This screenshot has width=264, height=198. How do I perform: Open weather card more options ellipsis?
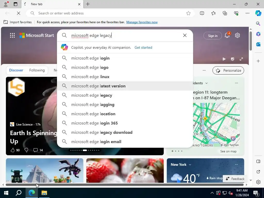click(x=236, y=164)
